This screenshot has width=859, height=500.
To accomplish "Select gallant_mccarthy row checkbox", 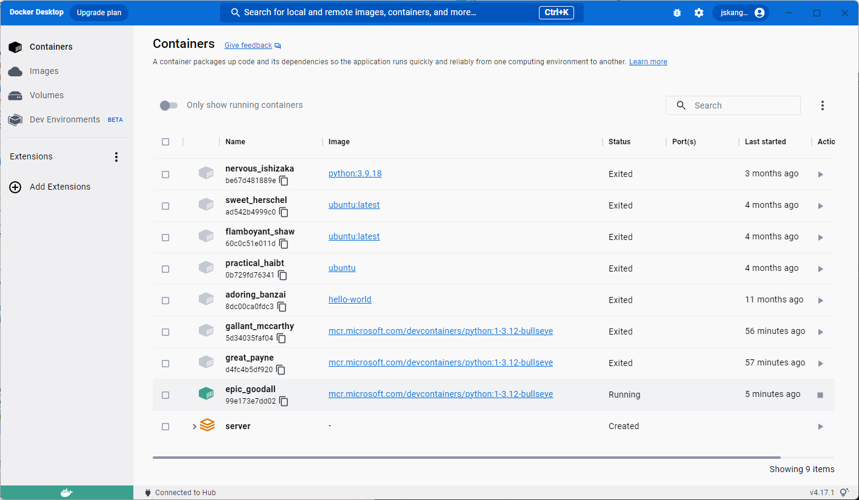I will tap(165, 332).
